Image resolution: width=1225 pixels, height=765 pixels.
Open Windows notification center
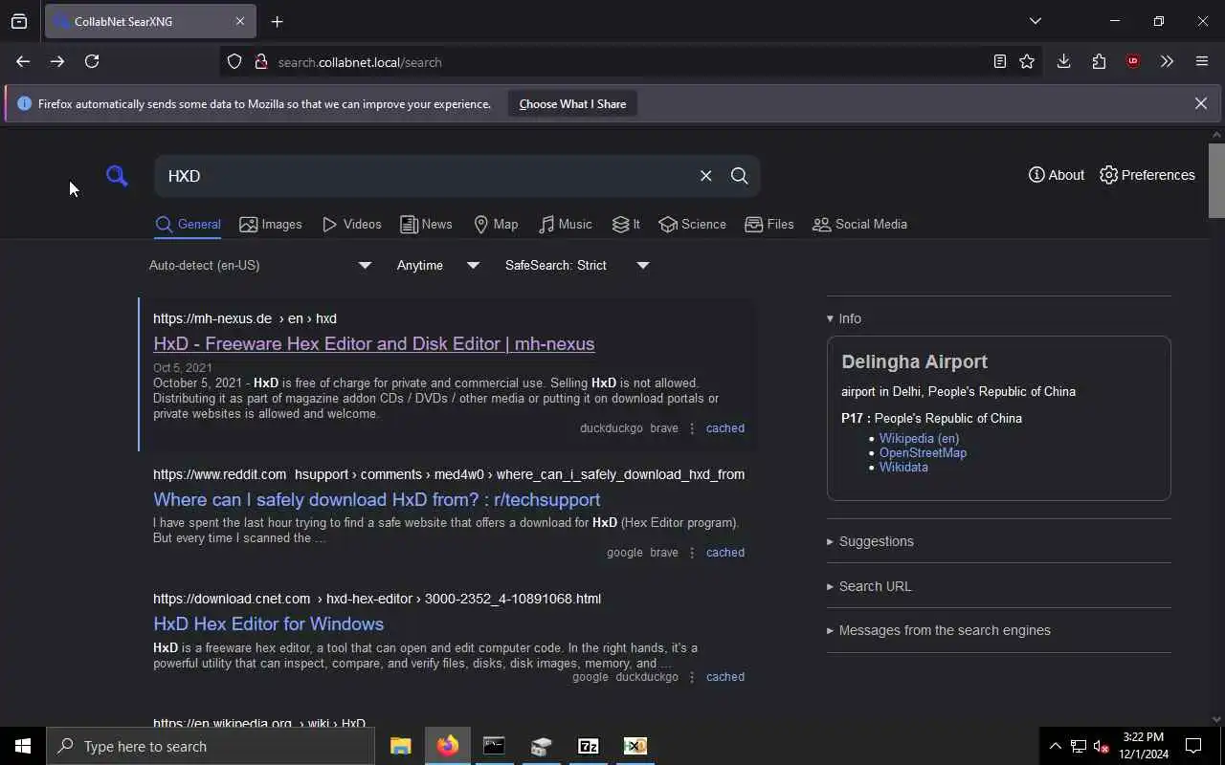(1194, 746)
